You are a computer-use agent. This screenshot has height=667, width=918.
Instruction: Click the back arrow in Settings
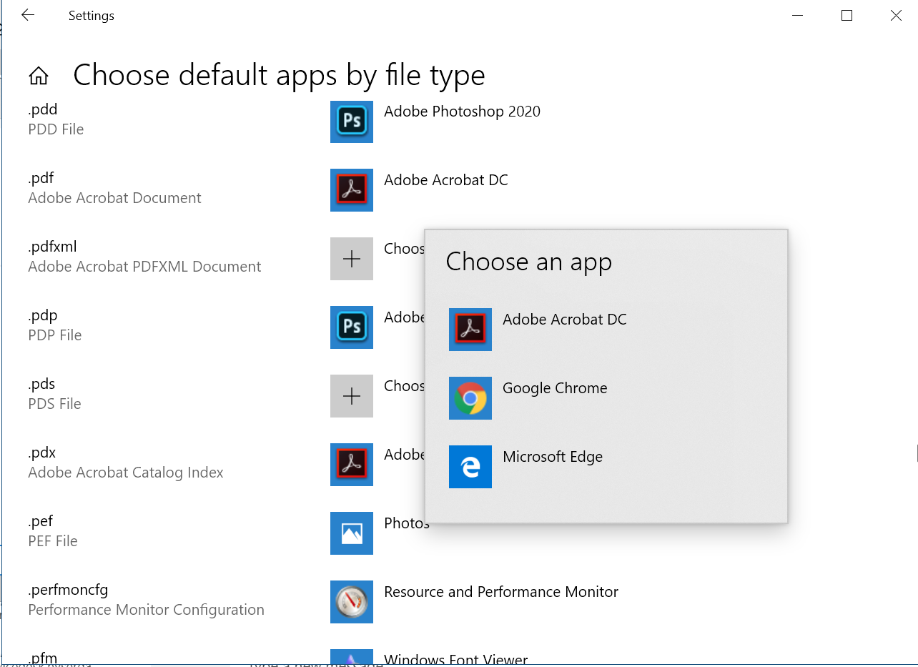pos(28,15)
